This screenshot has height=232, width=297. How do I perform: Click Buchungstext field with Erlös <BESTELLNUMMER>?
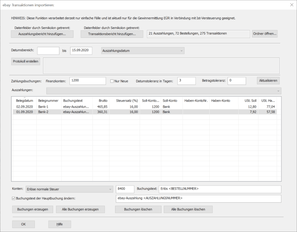(220, 189)
